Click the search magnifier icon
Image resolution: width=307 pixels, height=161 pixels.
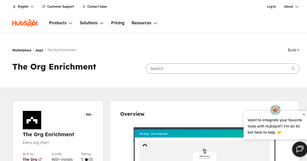[x=293, y=68]
